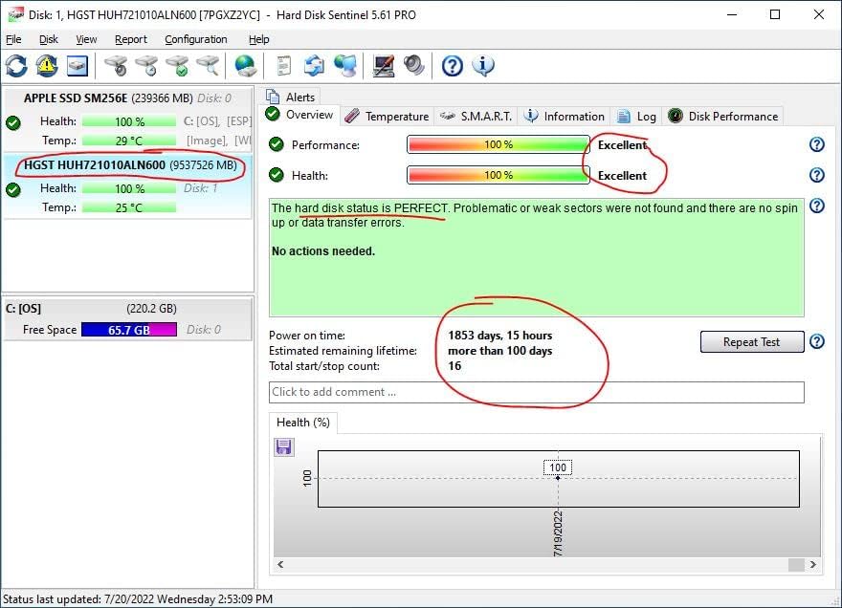Switch to the Disk Performance tab

click(x=722, y=117)
